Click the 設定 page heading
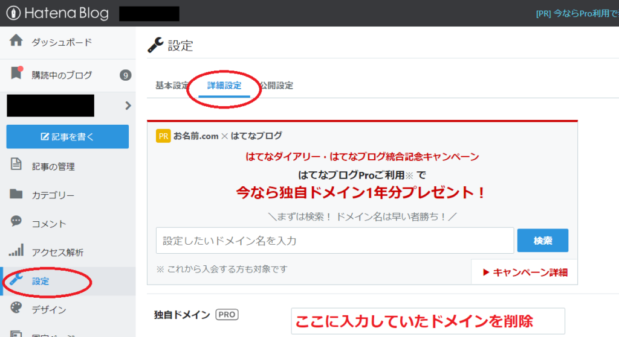Viewport: 619px width, 337px height. [180, 46]
